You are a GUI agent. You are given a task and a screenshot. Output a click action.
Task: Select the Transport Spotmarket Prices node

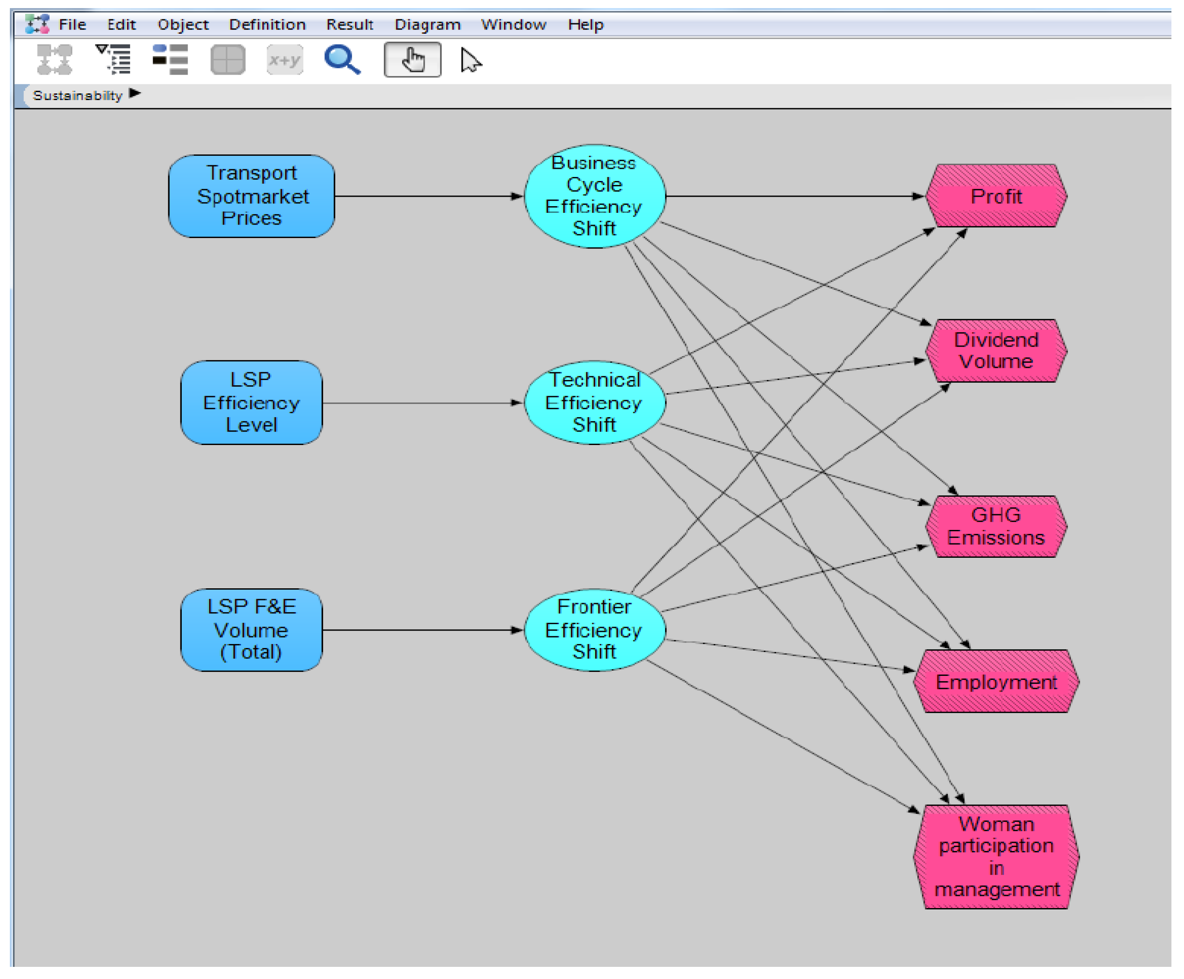[x=251, y=196]
